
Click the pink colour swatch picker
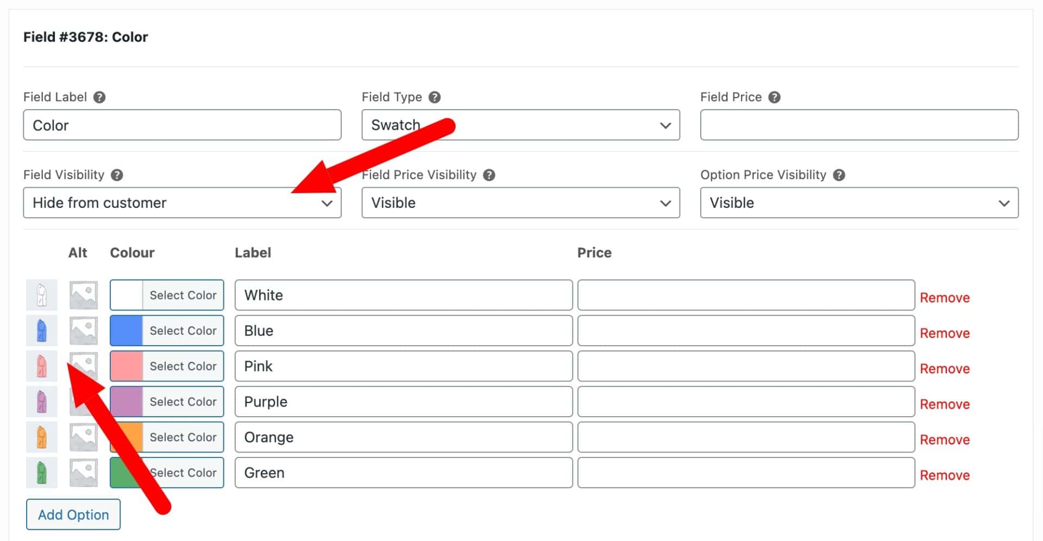[127, 366]
